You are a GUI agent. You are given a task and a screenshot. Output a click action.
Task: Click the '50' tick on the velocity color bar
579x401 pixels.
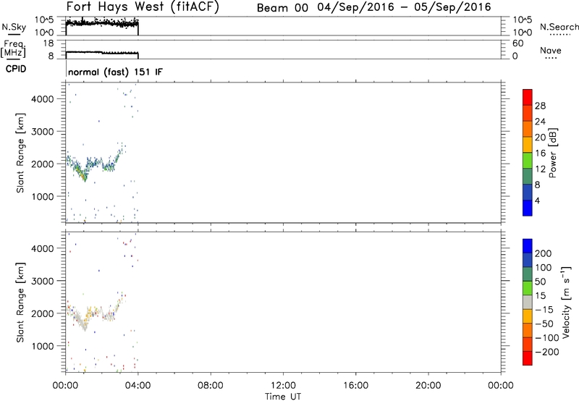540,282
